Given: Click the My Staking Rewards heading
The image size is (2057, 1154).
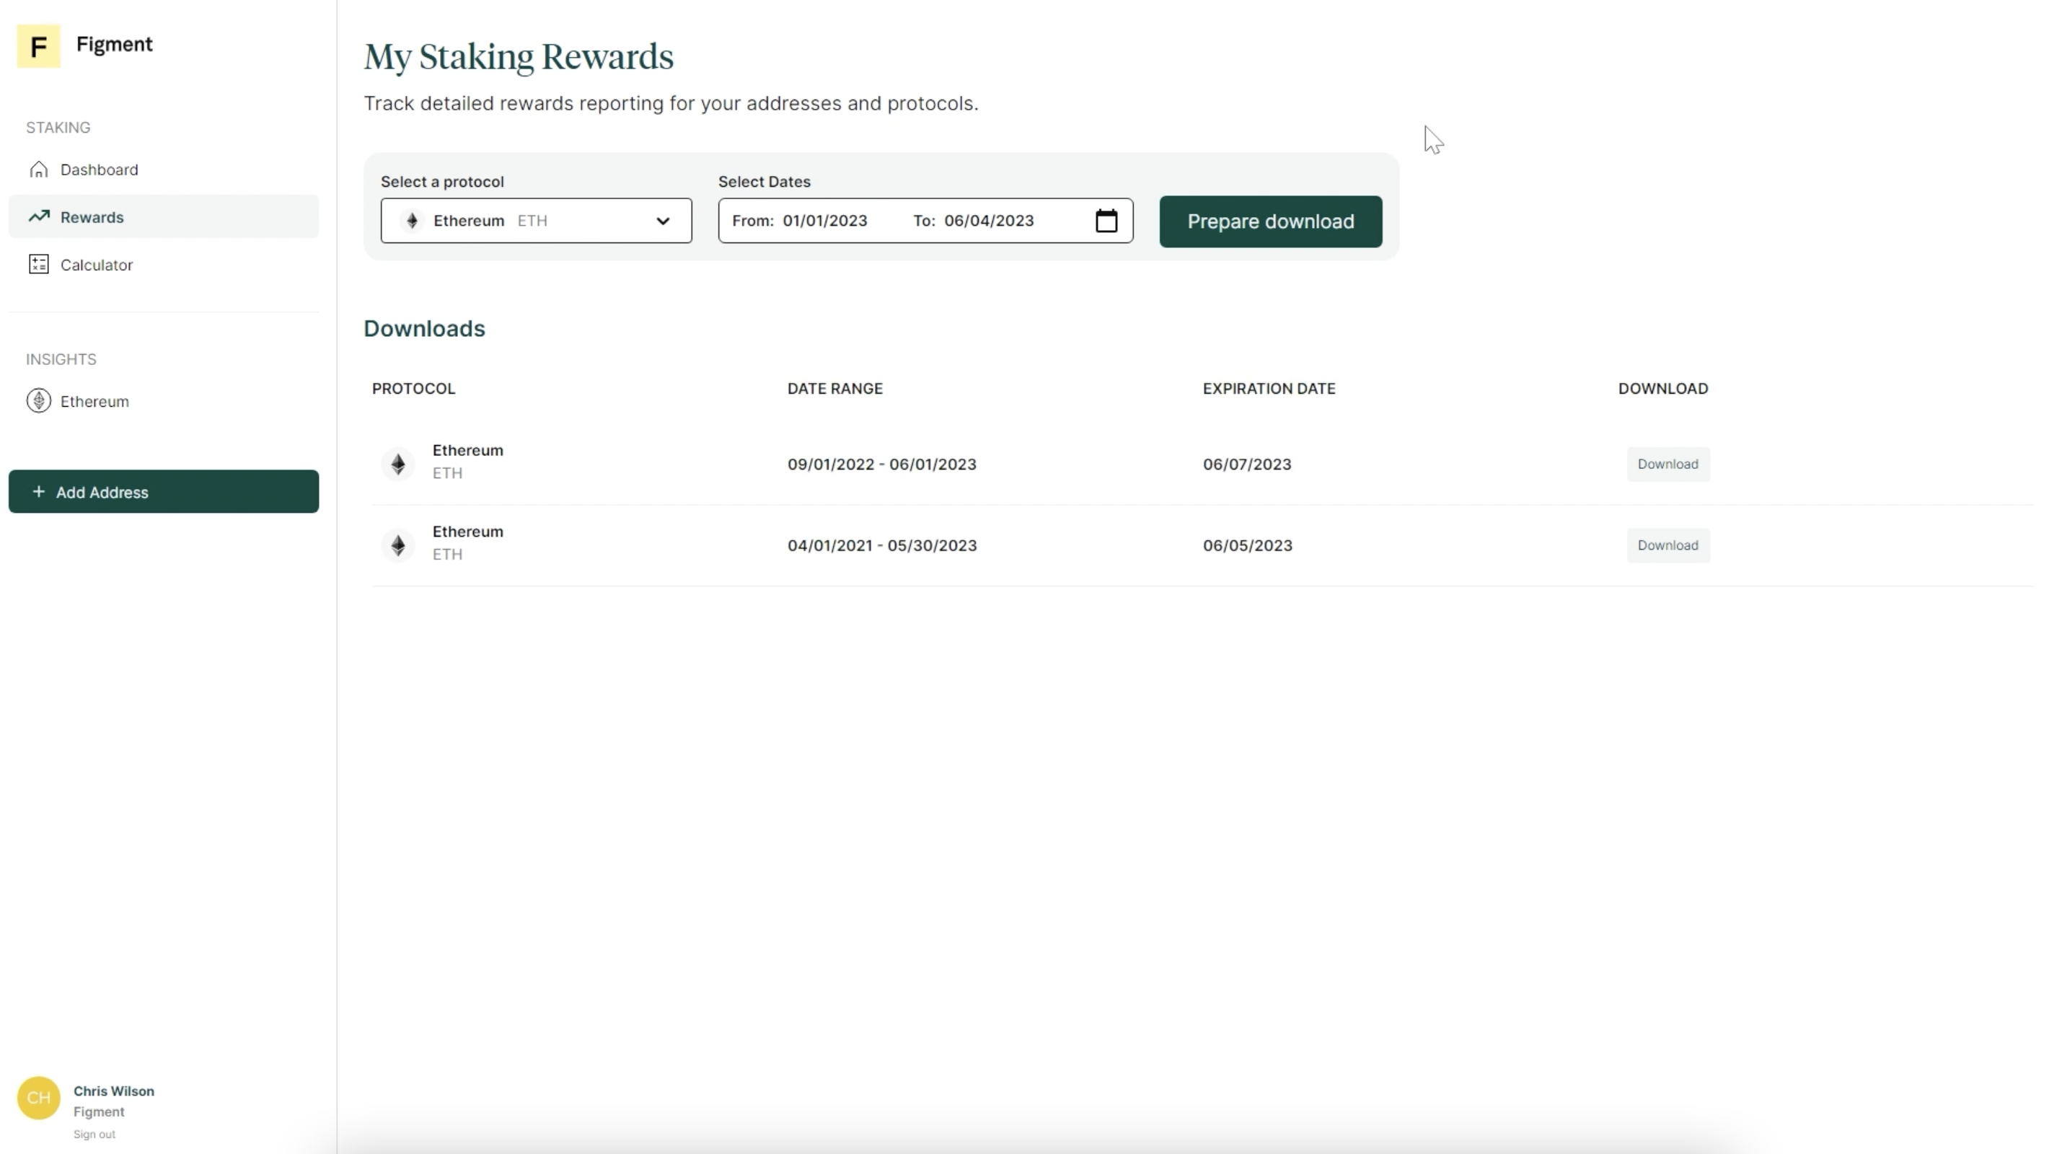Looking at the screenshot, I should pyautogui.click(x=519, y=58).
